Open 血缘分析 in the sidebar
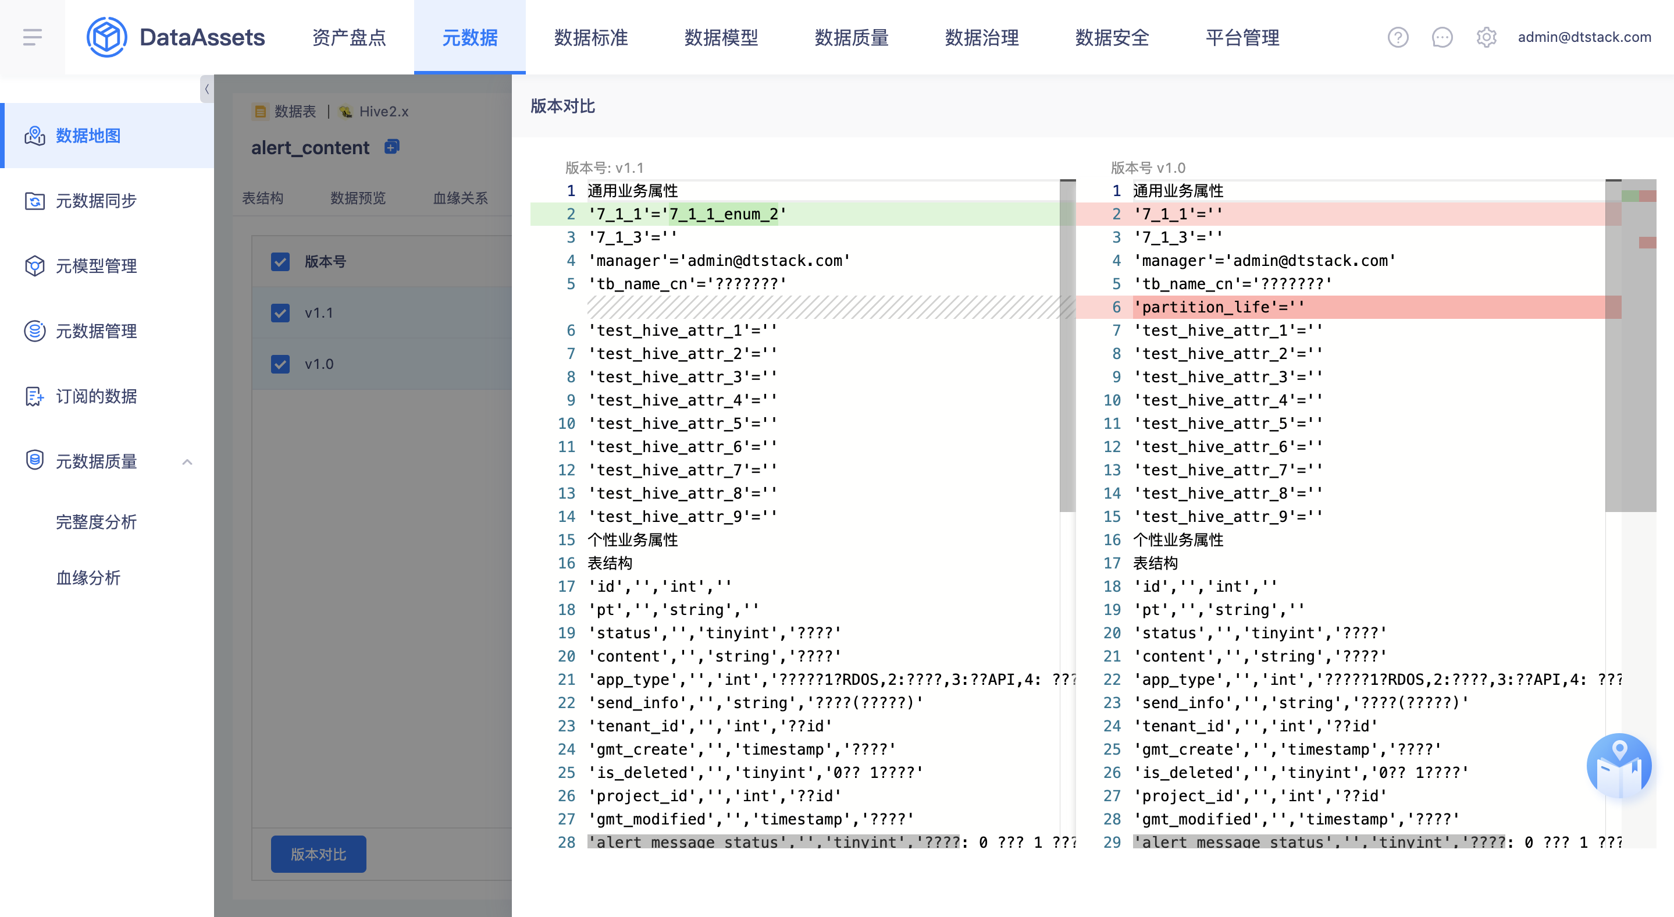This screenshot has width=1674, height=917. [x=88, y=578]
